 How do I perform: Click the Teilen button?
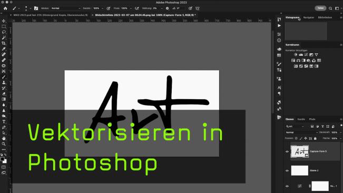320,8
